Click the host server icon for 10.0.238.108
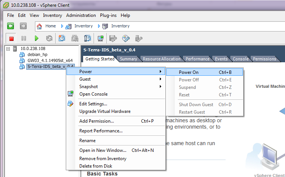Screen dimensions: 285x177 tap(15, 49)
